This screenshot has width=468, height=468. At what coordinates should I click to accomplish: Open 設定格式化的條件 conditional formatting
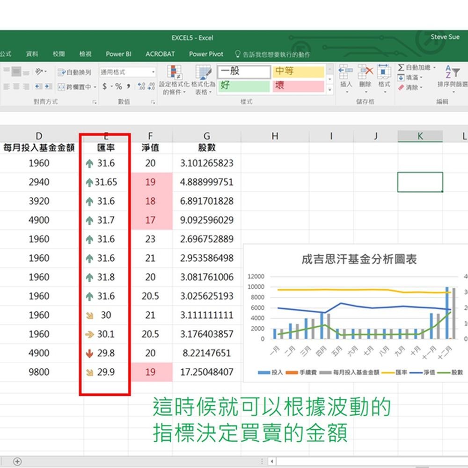[174, 80]
